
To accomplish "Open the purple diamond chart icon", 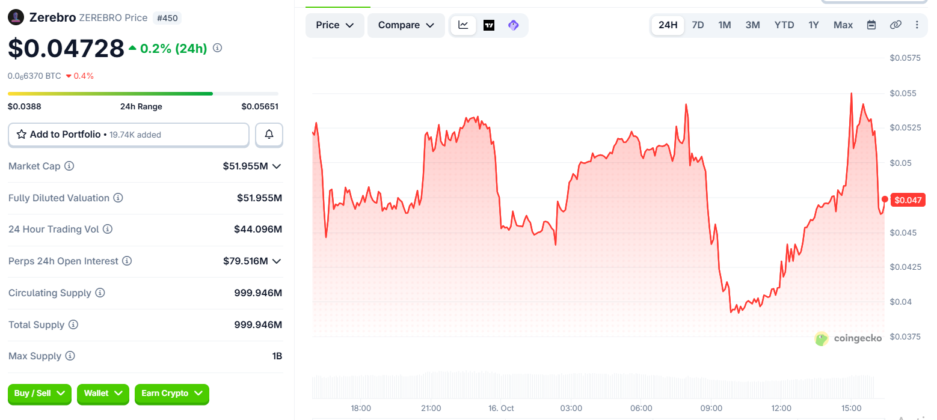I will 513,25.
